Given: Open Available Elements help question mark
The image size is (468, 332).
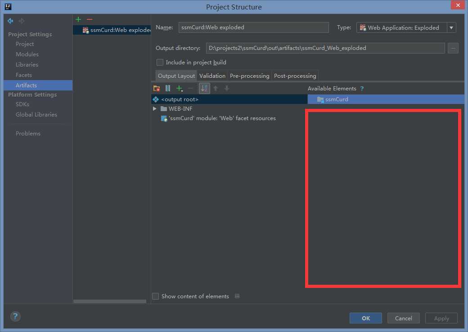Looking at the screenshot, I should [362, 89].
